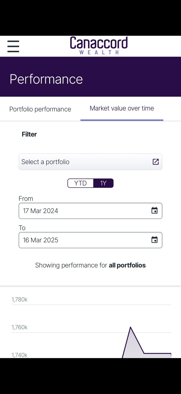
Task: Click the peak point on the market value chart
Action: [130, 327]
